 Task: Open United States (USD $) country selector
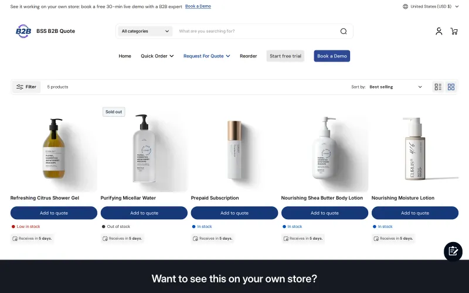(x=430, y=6)
